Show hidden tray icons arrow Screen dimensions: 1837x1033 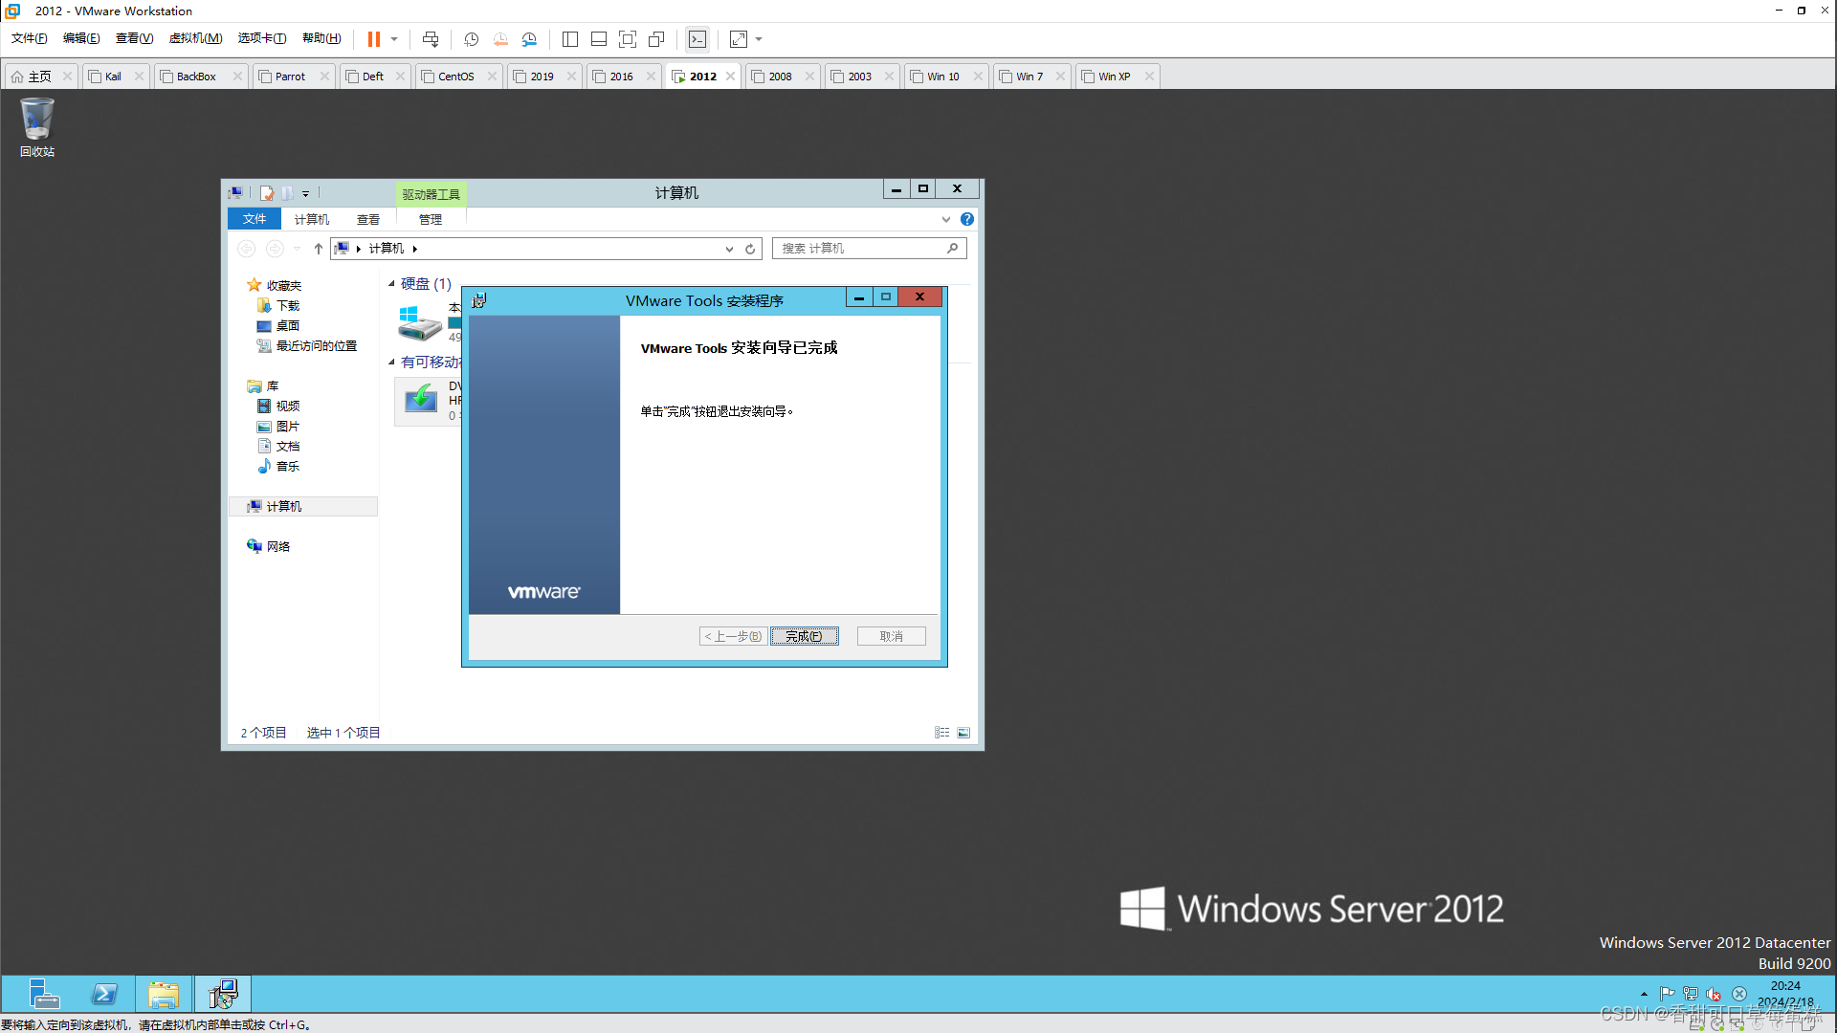(x=1644, y=995)
